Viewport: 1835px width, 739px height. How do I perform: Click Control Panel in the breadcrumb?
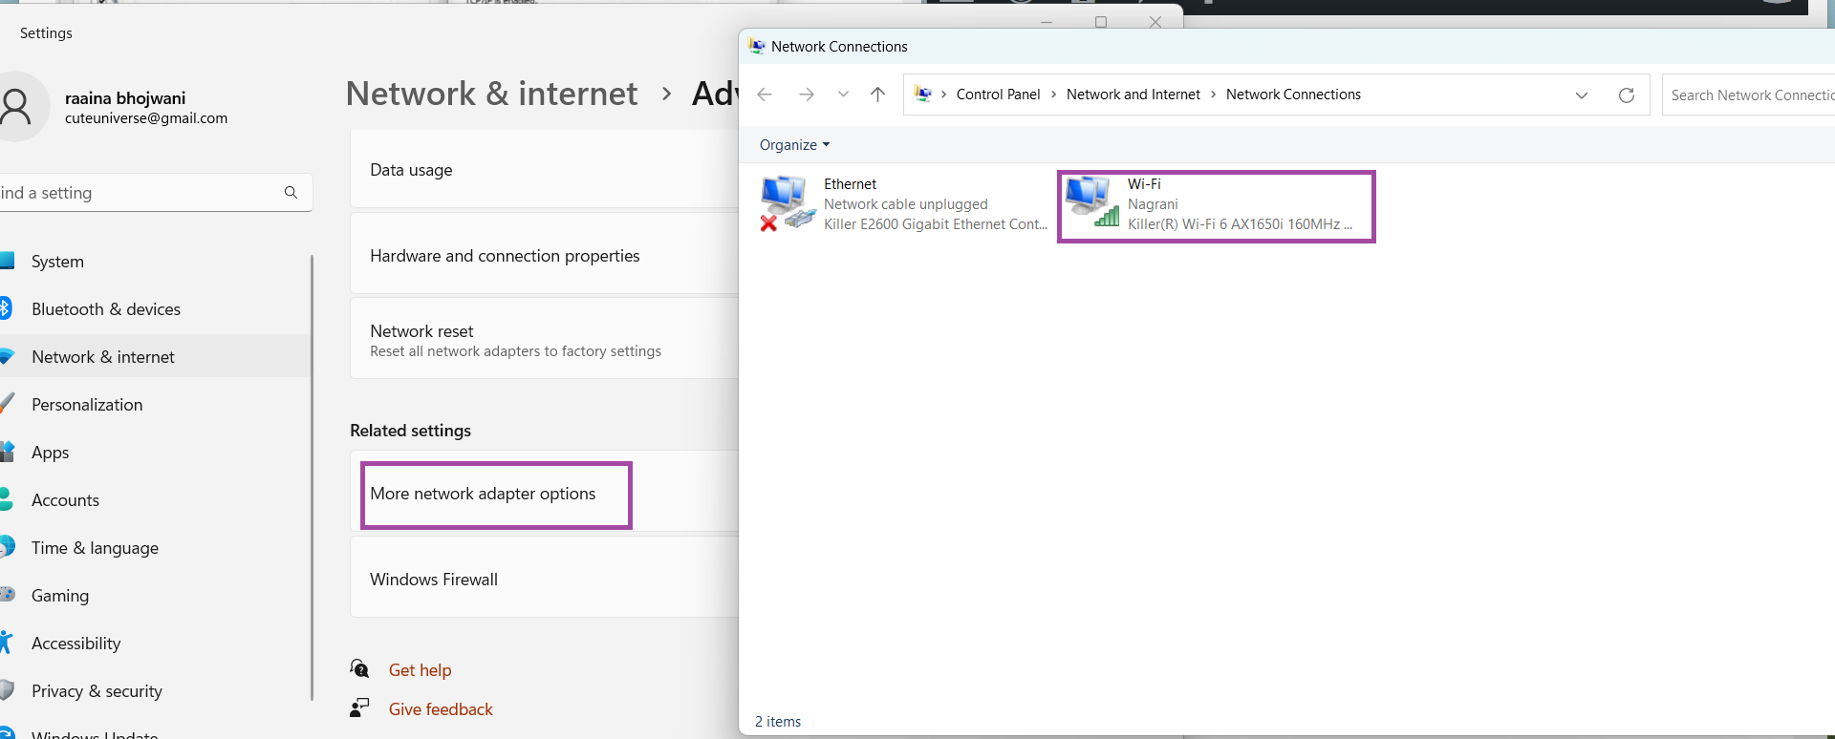point(998,95)
